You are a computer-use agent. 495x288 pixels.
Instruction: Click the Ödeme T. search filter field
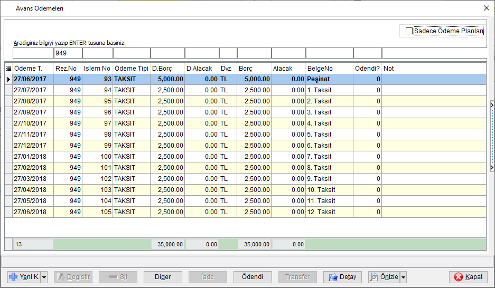click(x=33, y=53)
